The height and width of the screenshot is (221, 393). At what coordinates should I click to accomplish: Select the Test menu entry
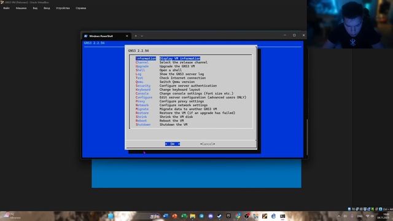(139, 78)
